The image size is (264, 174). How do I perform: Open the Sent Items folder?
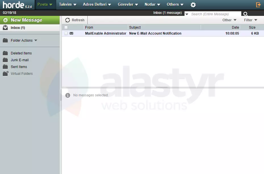click(19, 67)
